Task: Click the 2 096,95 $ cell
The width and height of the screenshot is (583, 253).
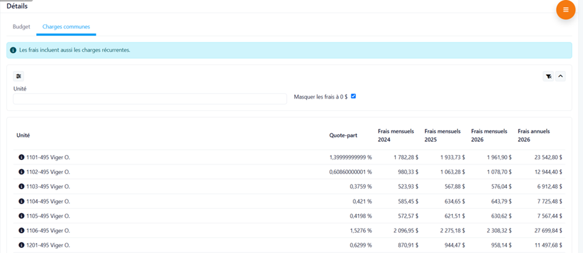Action: coord(406,231)
